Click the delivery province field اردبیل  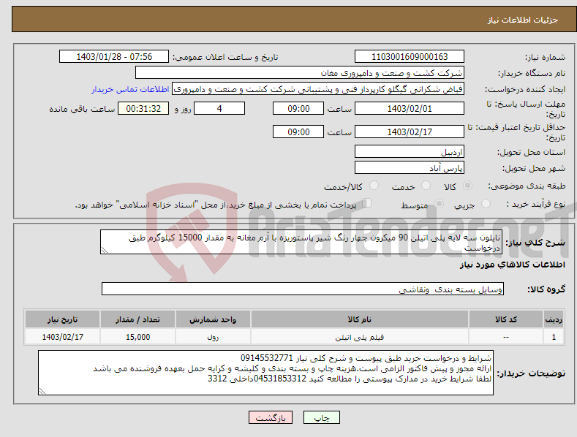pyautogui.click(x=410, y=151)
